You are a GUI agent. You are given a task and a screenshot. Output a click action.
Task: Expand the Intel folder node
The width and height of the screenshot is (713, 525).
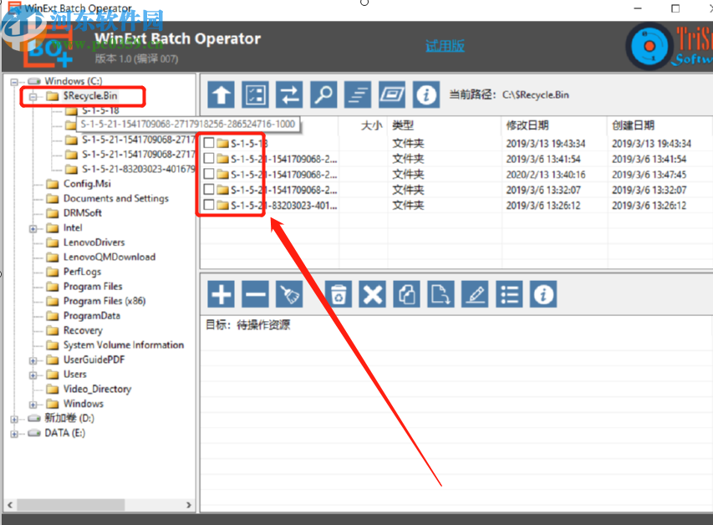32,227
